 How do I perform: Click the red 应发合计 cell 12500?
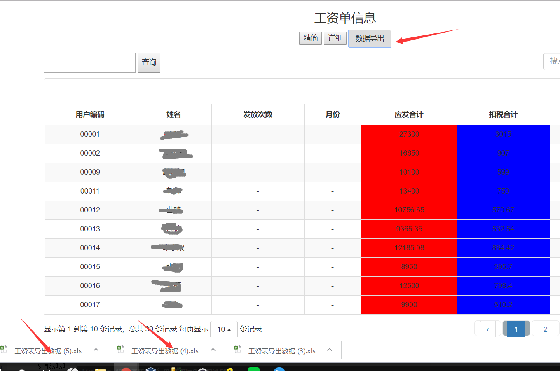(409, 286)
